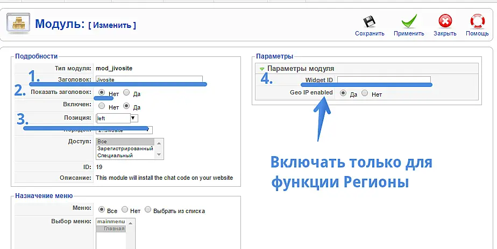
Task: Click the module boxes icon beside title
Action: [x=18, y=24]
